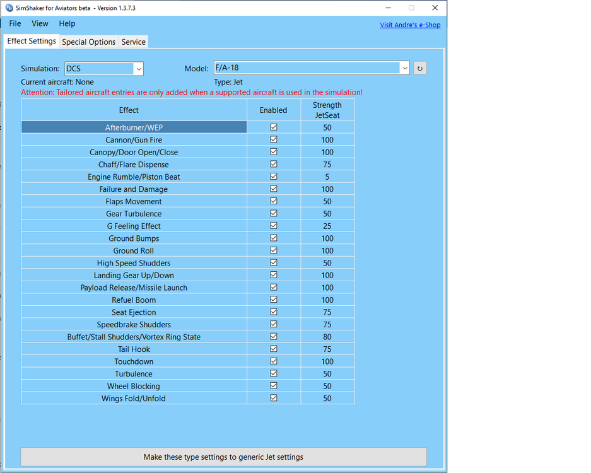Disable Speedbrake Shudders checkbox
591x473 pixels.
pos(274,324)
